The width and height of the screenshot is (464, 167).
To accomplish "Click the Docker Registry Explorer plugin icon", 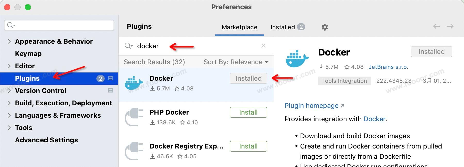I will click(x=134, y=151).
